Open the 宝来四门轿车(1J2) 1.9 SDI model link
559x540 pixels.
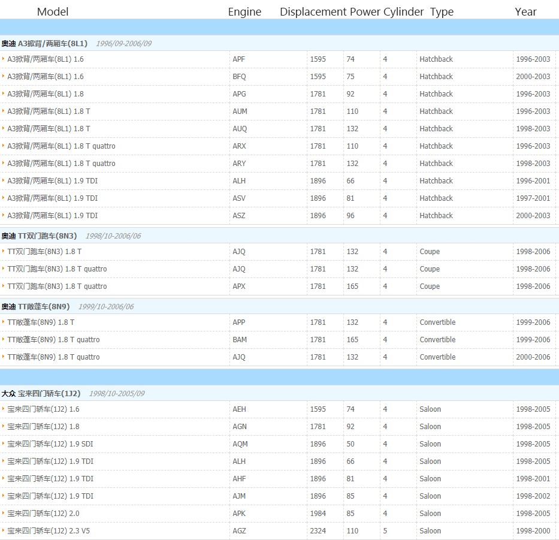pos(50,444)
